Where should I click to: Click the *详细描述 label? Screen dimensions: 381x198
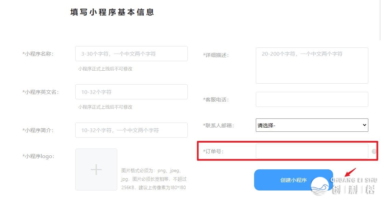pos(216,55)
